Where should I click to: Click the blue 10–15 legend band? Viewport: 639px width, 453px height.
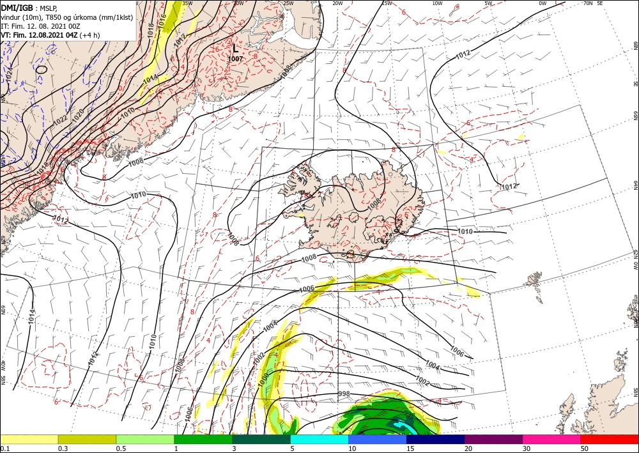tap(378, 439)
